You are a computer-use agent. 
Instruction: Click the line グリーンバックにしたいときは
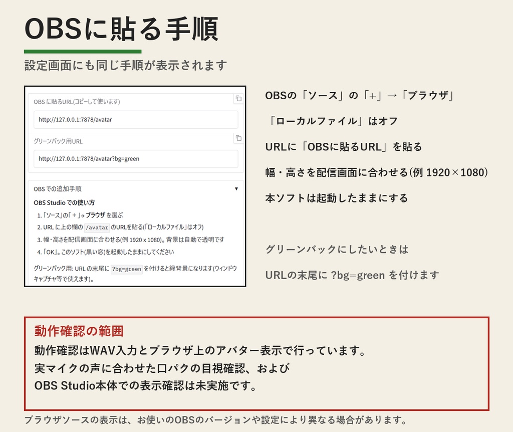click(337, 250)
